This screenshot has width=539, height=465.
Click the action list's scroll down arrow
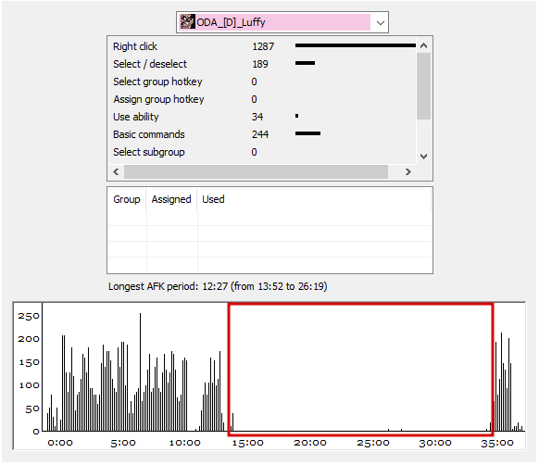(x=424, y=157)
